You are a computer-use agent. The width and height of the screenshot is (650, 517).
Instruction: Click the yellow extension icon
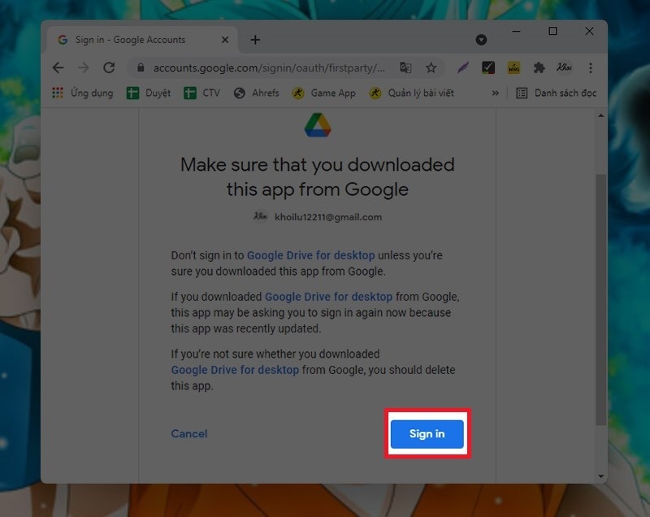point(514,67)
